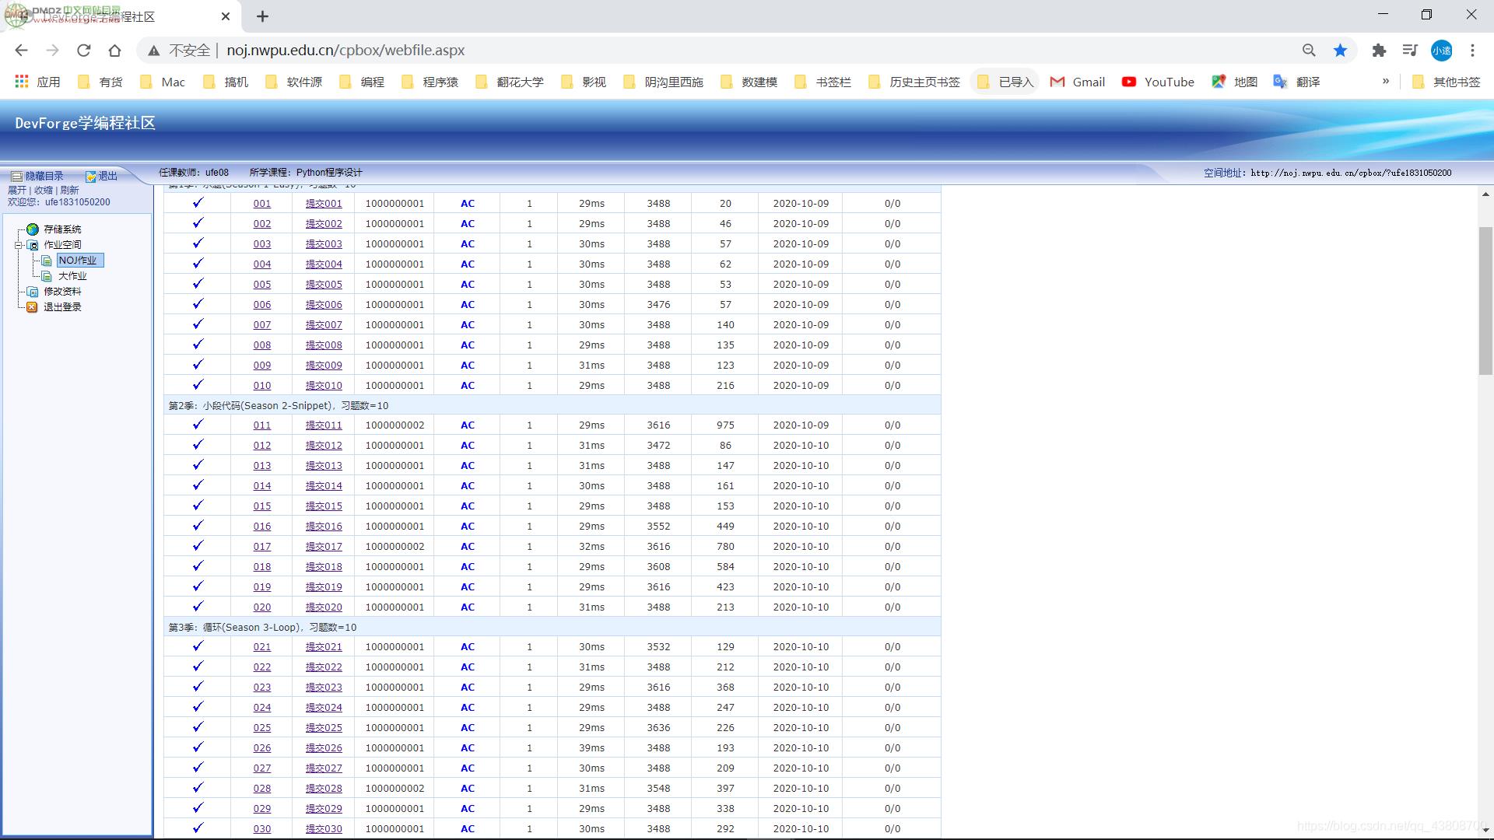
Task: Click the 提交011 submit link
Action: click(x=324, y=425)
